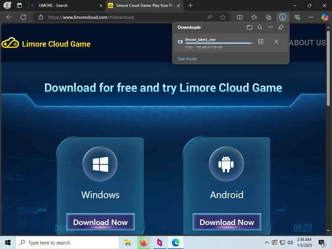Viewport: 332px width, 249px height.
Task: Refresh the current page
Action: pyautogui.click(x=23, y=17)
